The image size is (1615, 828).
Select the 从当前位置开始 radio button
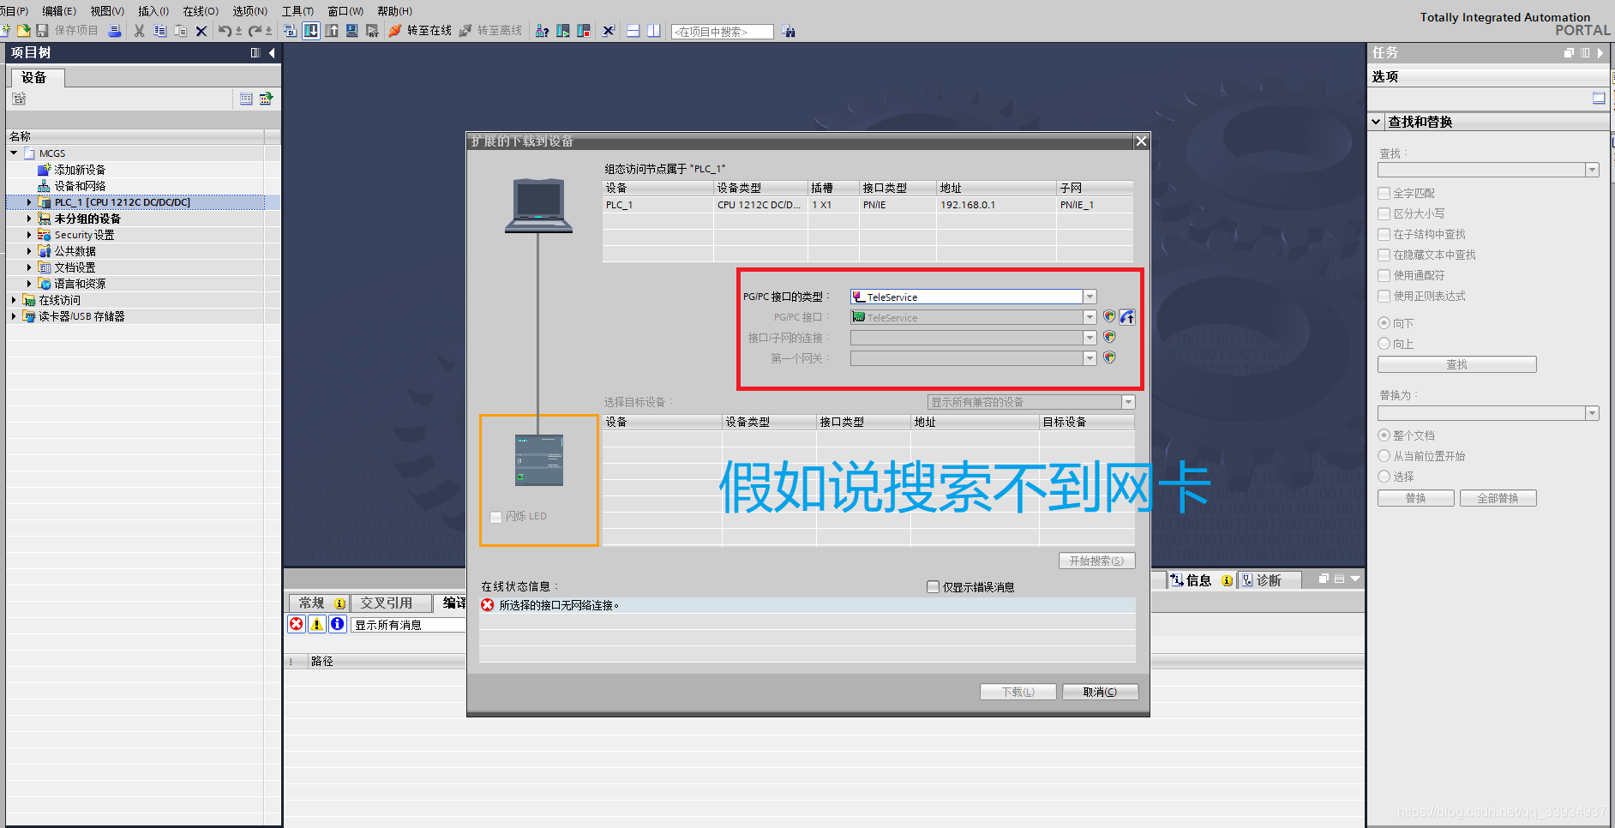tap(1384, 456)
